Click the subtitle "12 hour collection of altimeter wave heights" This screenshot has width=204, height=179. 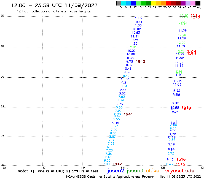pyautogui.click(x=53, y=11)
